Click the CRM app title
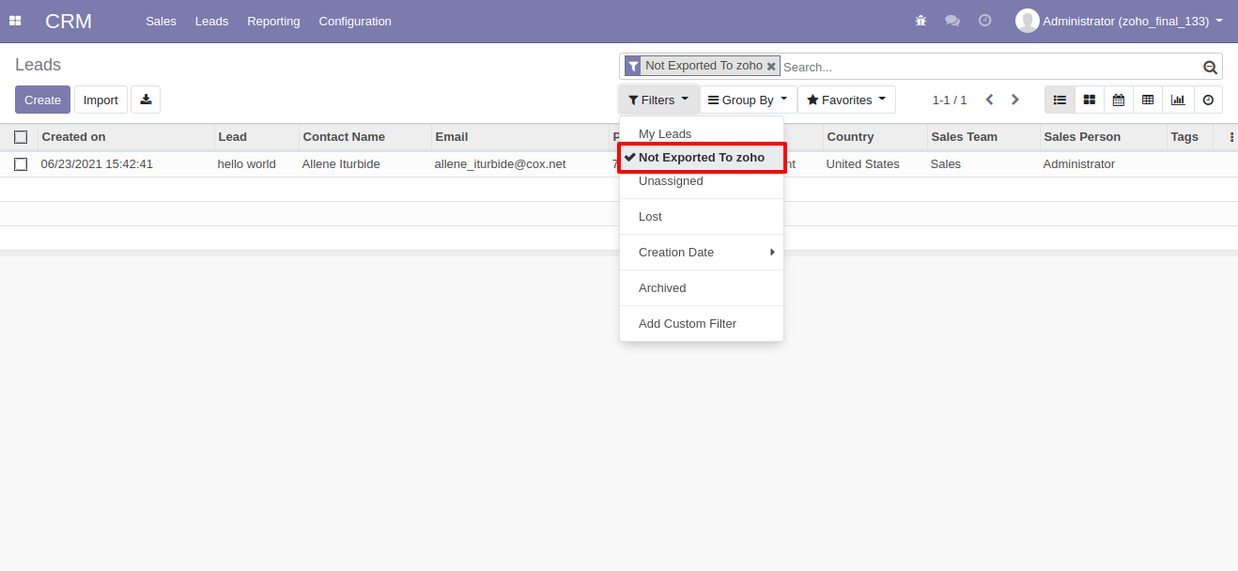Image resolution: width=1238 pixels, height=571 pixels. click(x=69, y=21)
